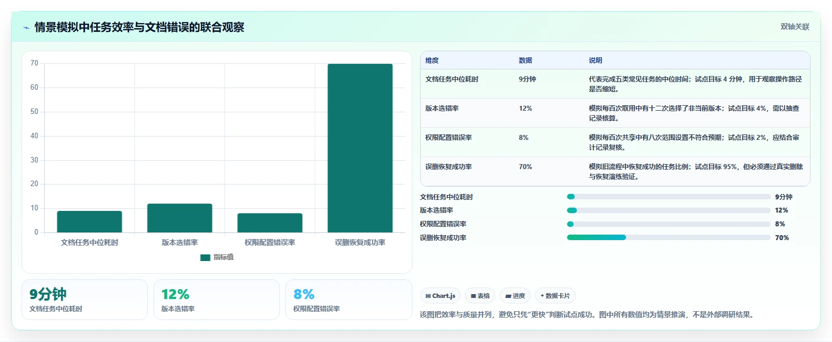Click the 版本选错率 chart bar
Screen dimensions: 832x342
click(x=179, y=218)
